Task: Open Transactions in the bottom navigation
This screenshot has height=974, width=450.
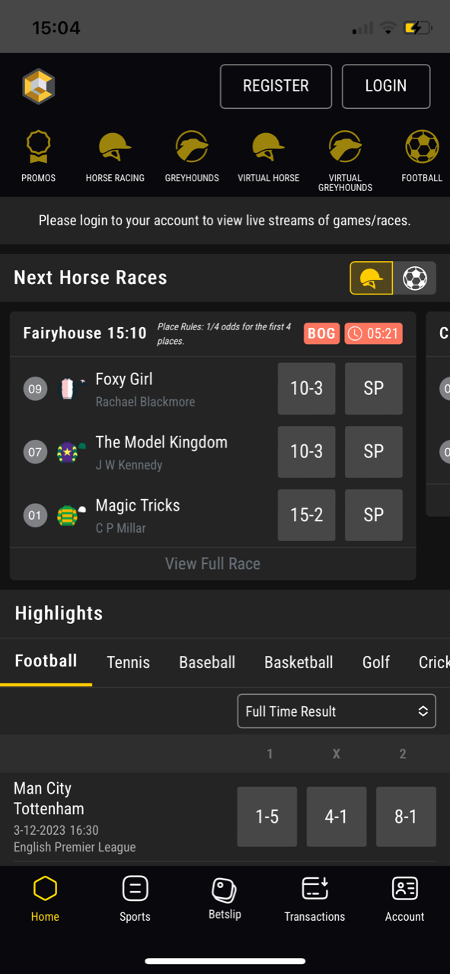Action: 314,899
